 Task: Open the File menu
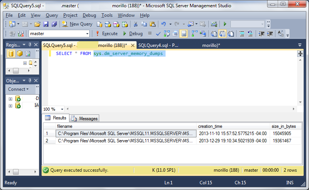(x=9, y=15)
